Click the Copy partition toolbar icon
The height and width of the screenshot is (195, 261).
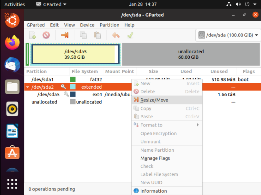pyautogui.click(x=83, y=35)
